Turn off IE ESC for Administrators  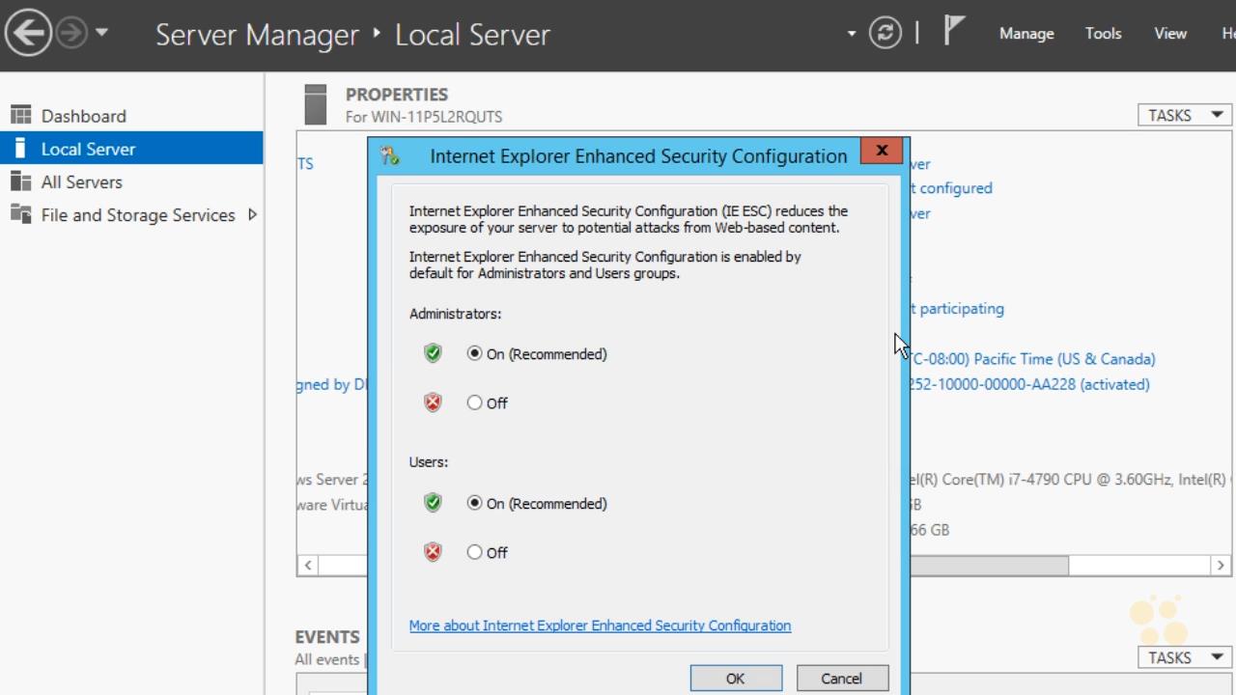point(474,403)
